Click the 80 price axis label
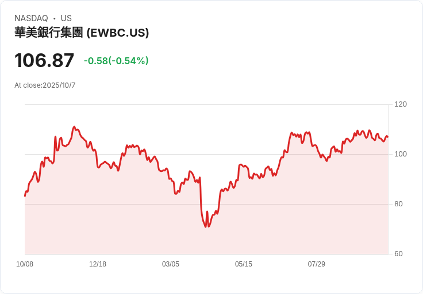This screenshot has width=423, height=294. point(398,204)
